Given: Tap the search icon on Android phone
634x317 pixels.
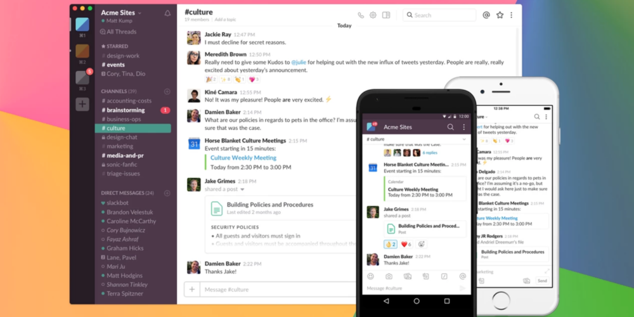Looking at the screenshot, I should click(x=450, y=127).
